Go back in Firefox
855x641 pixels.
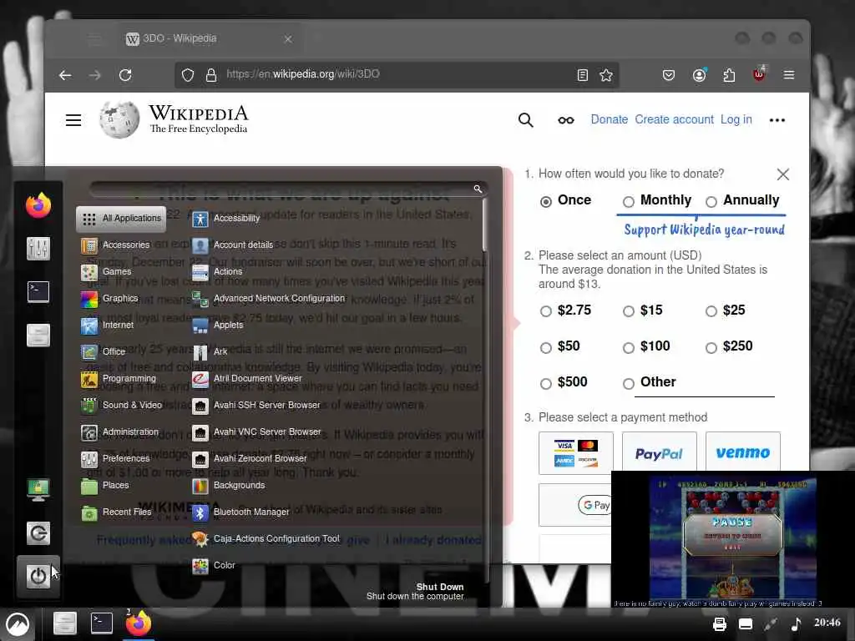[65, 74]
